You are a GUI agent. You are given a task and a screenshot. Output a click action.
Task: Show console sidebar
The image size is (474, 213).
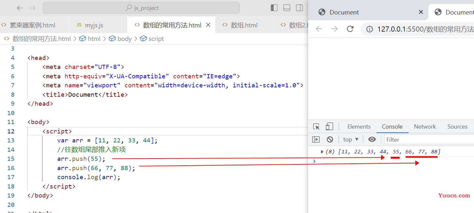pyautogui.click(x=316, y=140)
